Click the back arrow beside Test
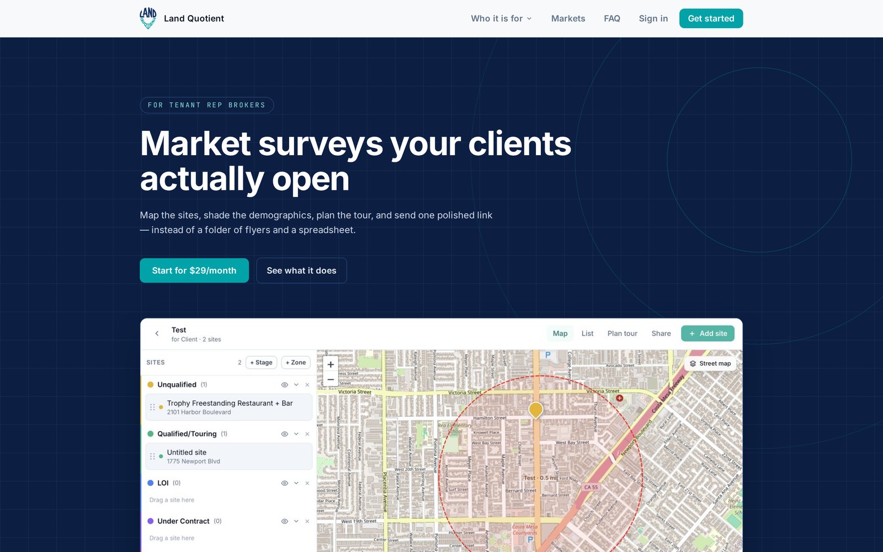The height and width of the screenshot is (552, 883). 157,333
